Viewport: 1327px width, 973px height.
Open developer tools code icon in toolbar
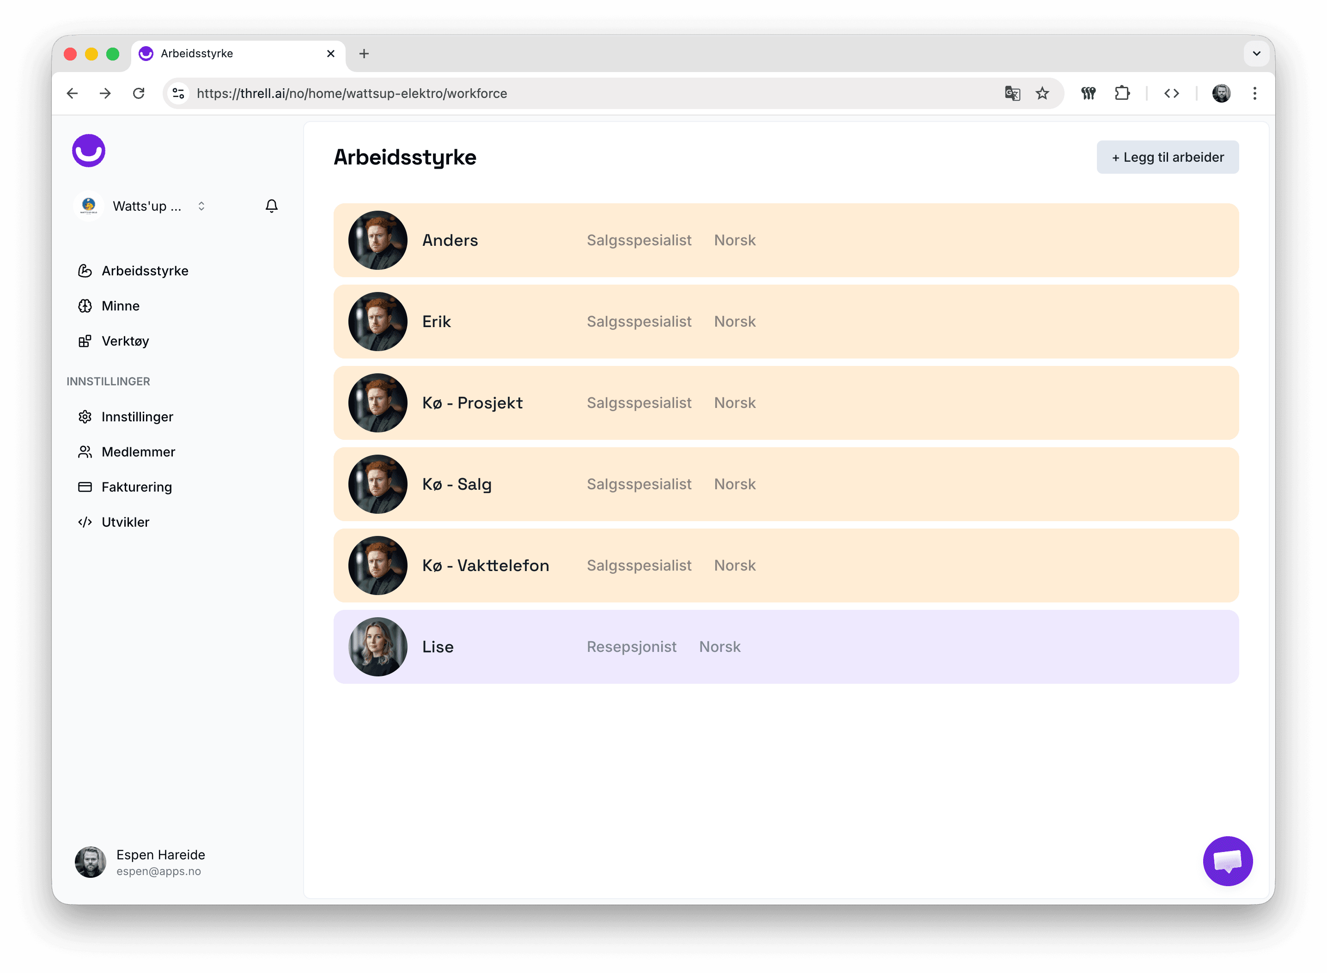(x=1171, y=94)
